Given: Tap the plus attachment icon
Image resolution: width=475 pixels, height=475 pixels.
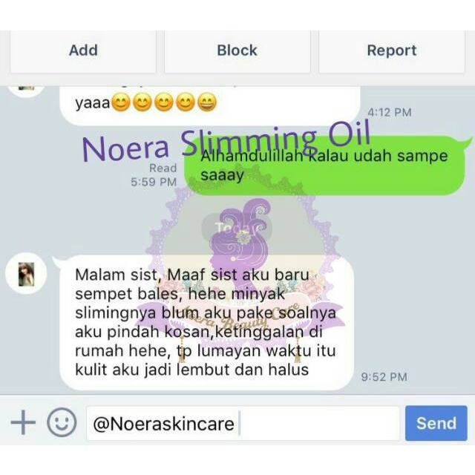Looking at the screenshot, I should click(x=23, y=422).
